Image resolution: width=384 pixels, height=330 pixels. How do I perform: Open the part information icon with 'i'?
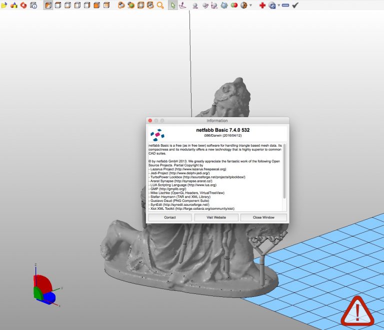pyautogui.click(x=33, y=6)
